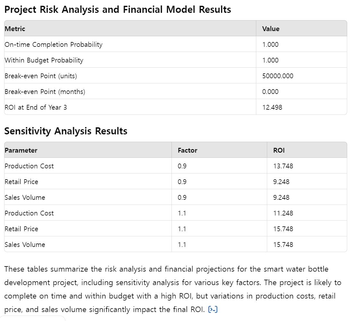Select the 12.498 ROI value
352x321 pixels.
[x=272, y=107]
